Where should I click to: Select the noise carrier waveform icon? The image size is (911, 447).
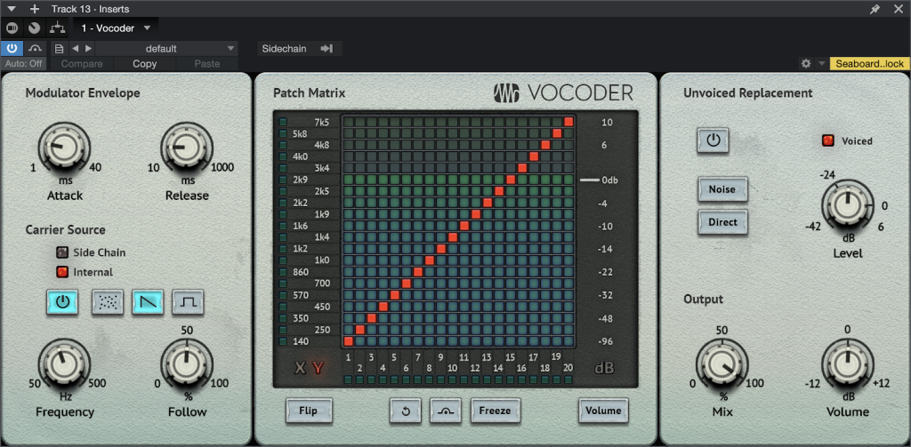(x=108, y=302)
